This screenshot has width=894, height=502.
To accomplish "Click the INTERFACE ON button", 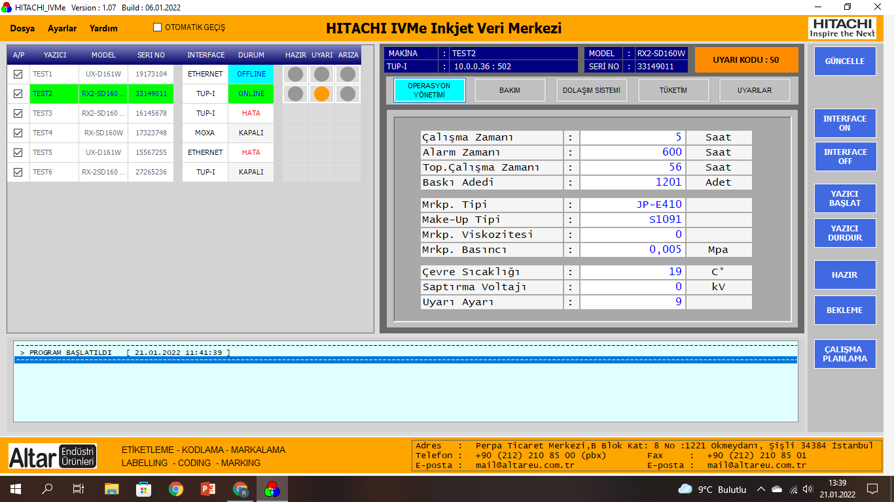I will [x=845, y=123].
